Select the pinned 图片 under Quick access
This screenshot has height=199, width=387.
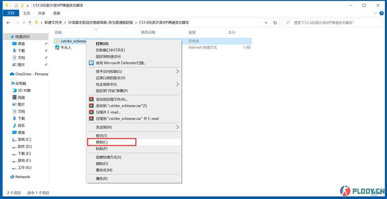coord(21,65)
